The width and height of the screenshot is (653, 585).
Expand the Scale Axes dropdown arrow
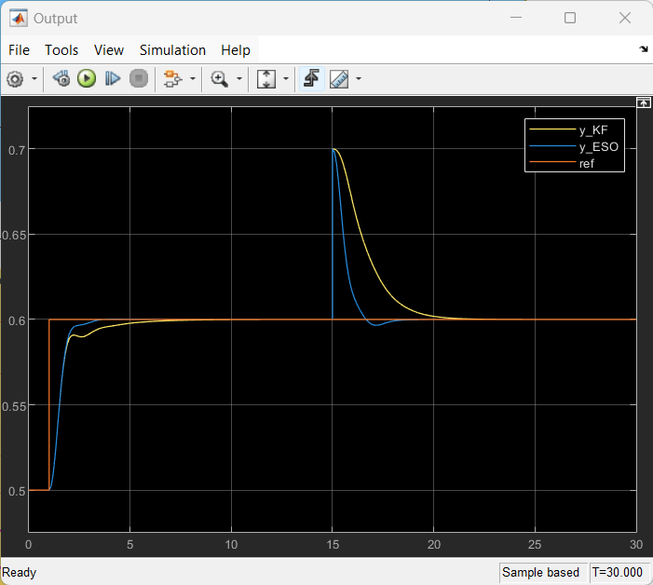pos(286,79)
